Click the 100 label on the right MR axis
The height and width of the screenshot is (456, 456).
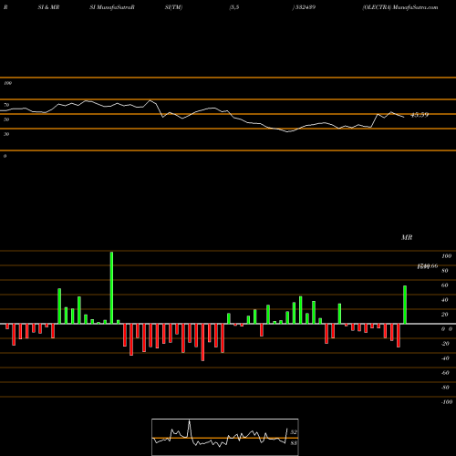click(446, 256)
